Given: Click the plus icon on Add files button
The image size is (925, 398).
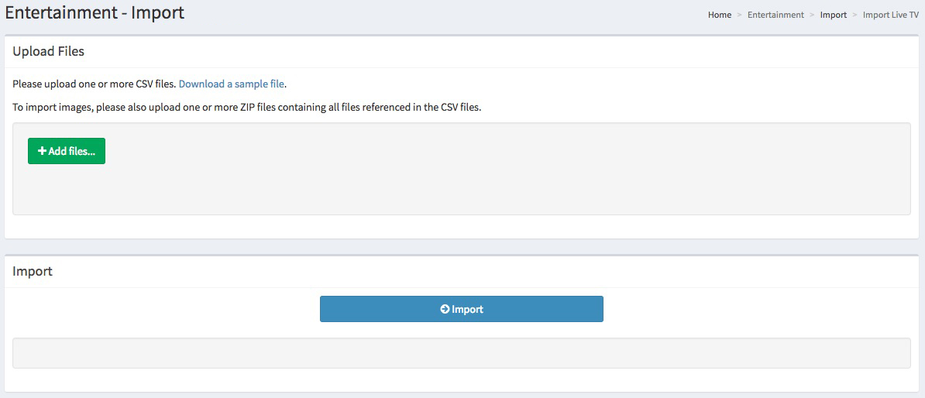Looking at the screenshot, I should pyautogui.click(x=42, y=152).
